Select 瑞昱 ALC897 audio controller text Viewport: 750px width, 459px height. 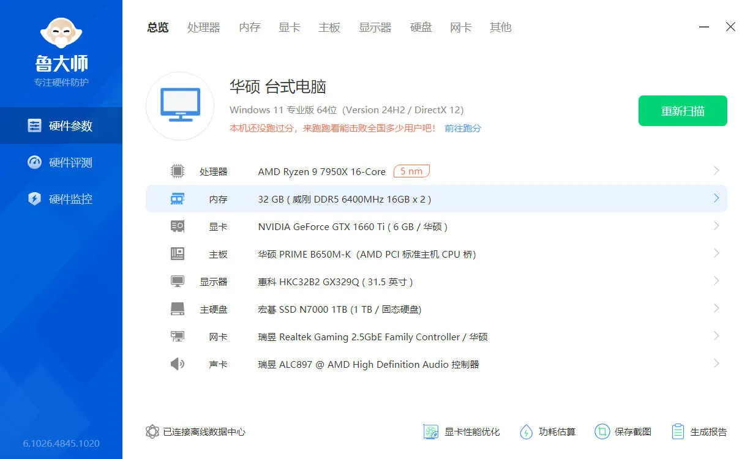point(369,365)
